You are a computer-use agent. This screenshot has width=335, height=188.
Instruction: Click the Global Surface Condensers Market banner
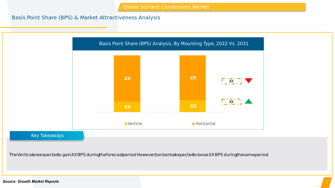tap(211, 7)
